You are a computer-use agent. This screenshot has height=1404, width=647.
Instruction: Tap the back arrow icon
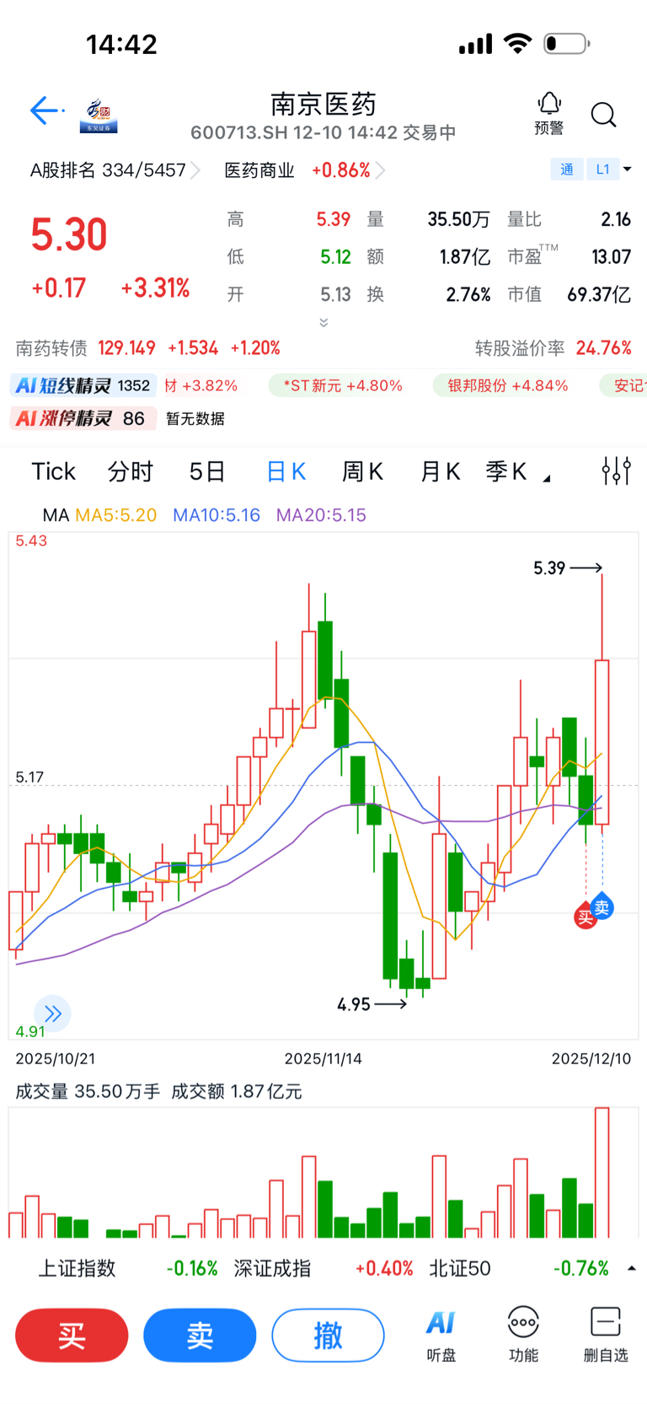coord(47,110)
